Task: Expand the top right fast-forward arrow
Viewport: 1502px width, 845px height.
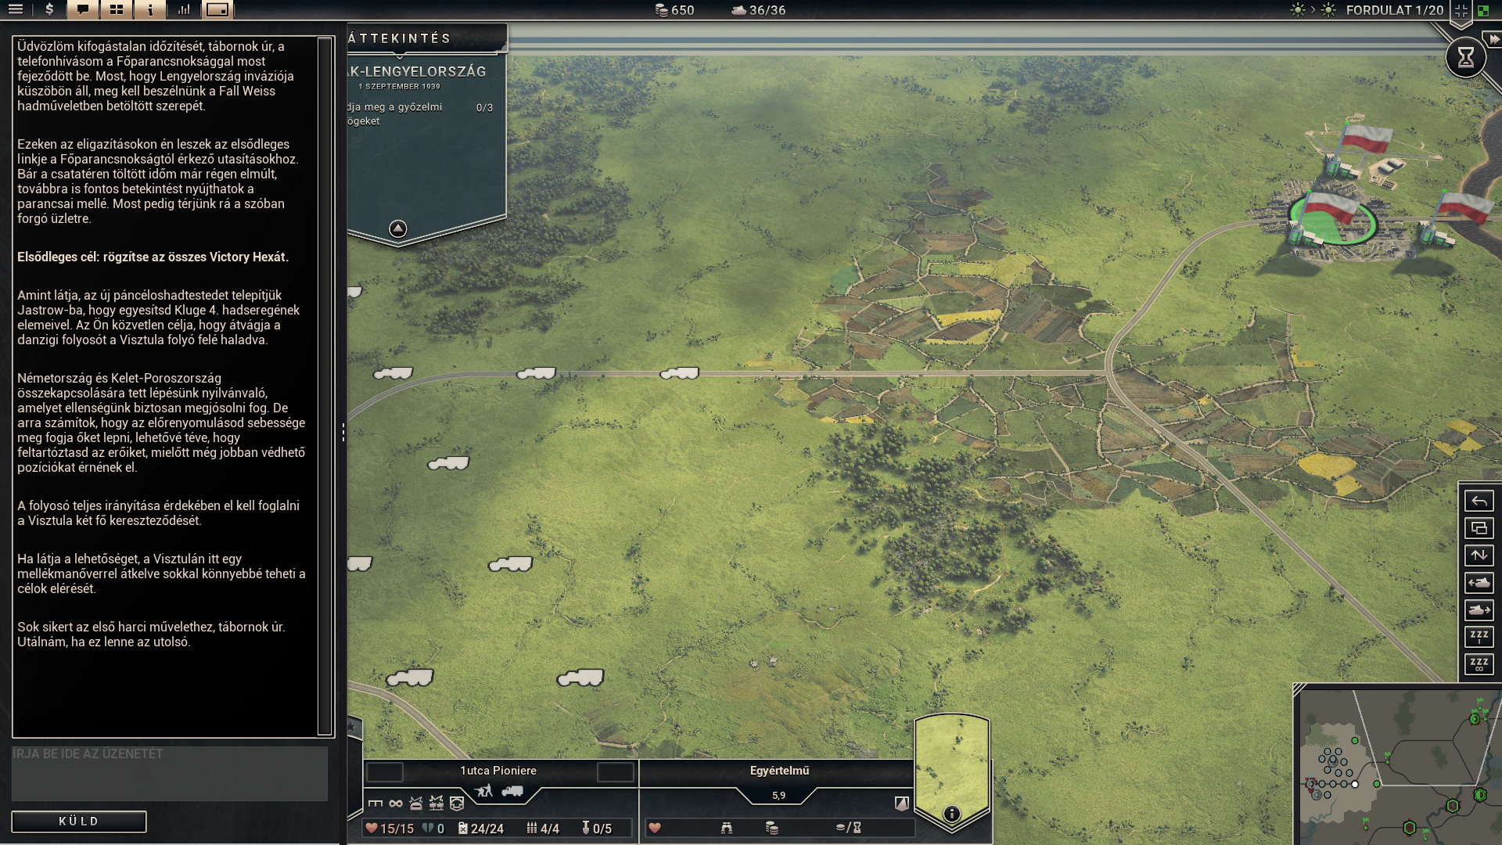Action: point(1493,39)
